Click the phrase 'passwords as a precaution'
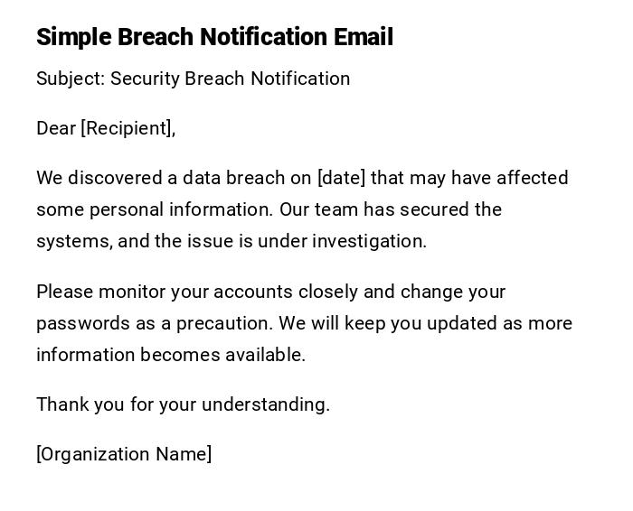This screenshot has width=633, height=511. tap(154, 323)
